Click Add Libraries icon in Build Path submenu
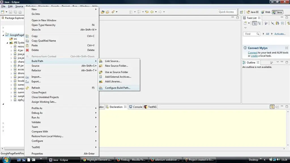290x163 pixels. 101,81
